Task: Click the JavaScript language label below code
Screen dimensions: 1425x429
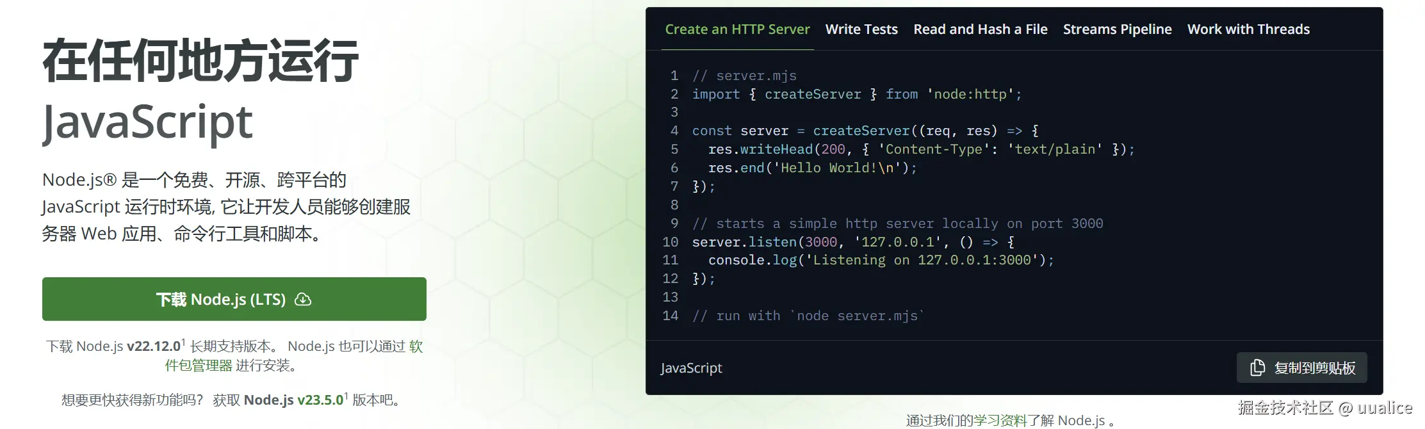Action: 691,368
